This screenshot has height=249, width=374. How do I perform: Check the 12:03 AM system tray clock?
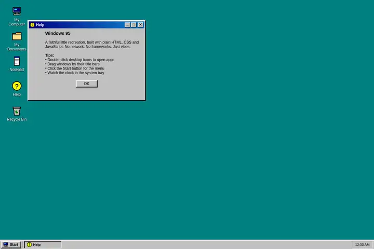click(x=362, y=244)
